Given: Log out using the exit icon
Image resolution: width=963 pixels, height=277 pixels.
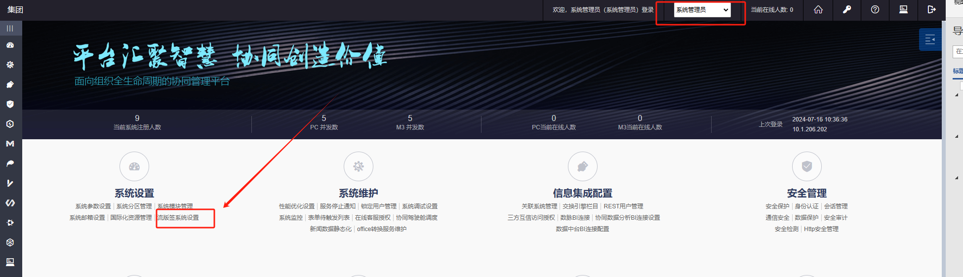Looking at the screenshot, I should tap(931, 9).
